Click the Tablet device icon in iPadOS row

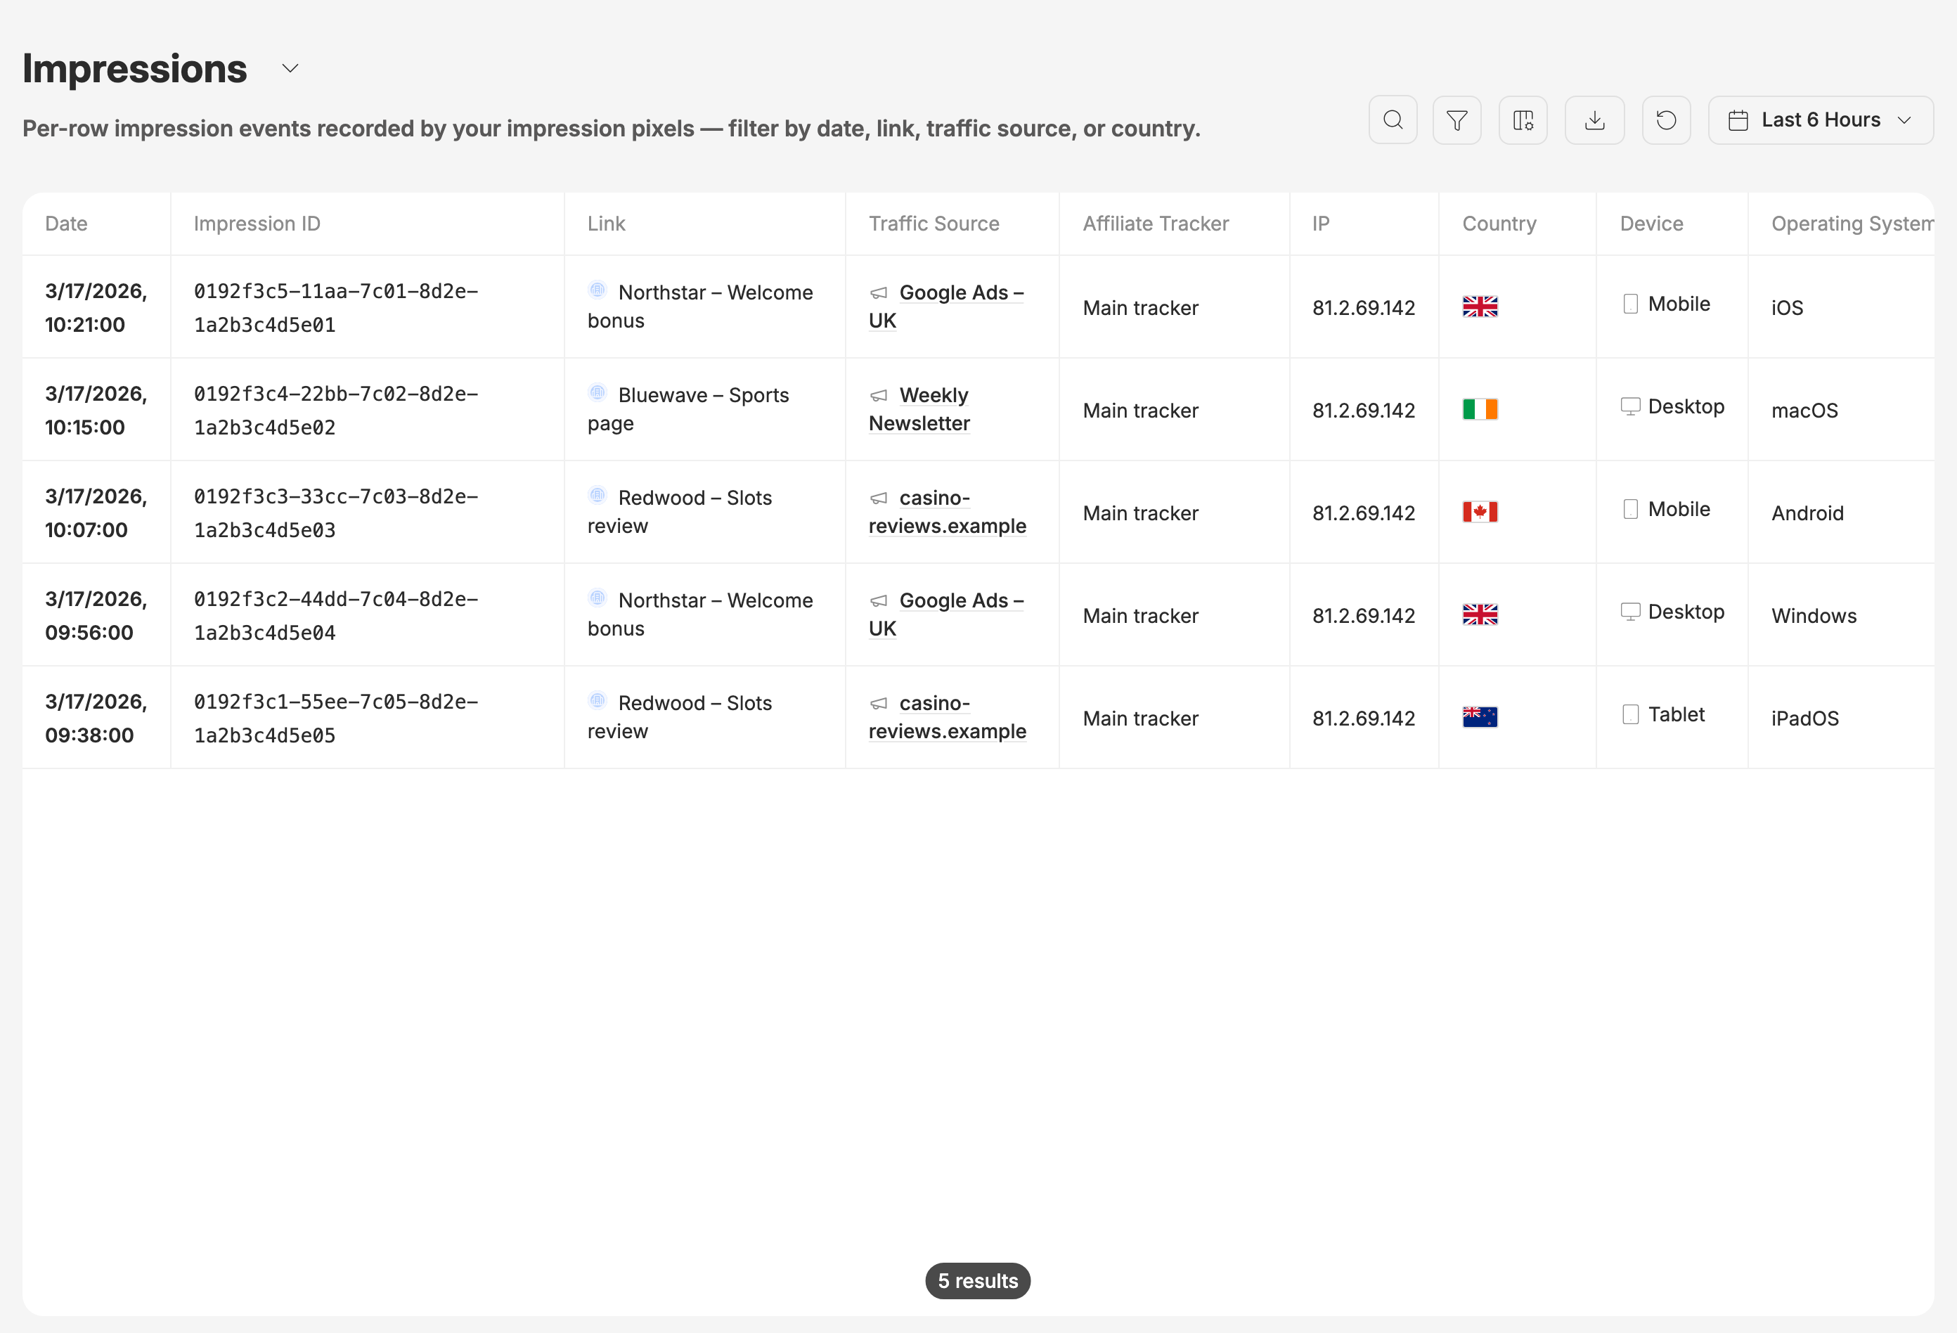(1630, 715)
